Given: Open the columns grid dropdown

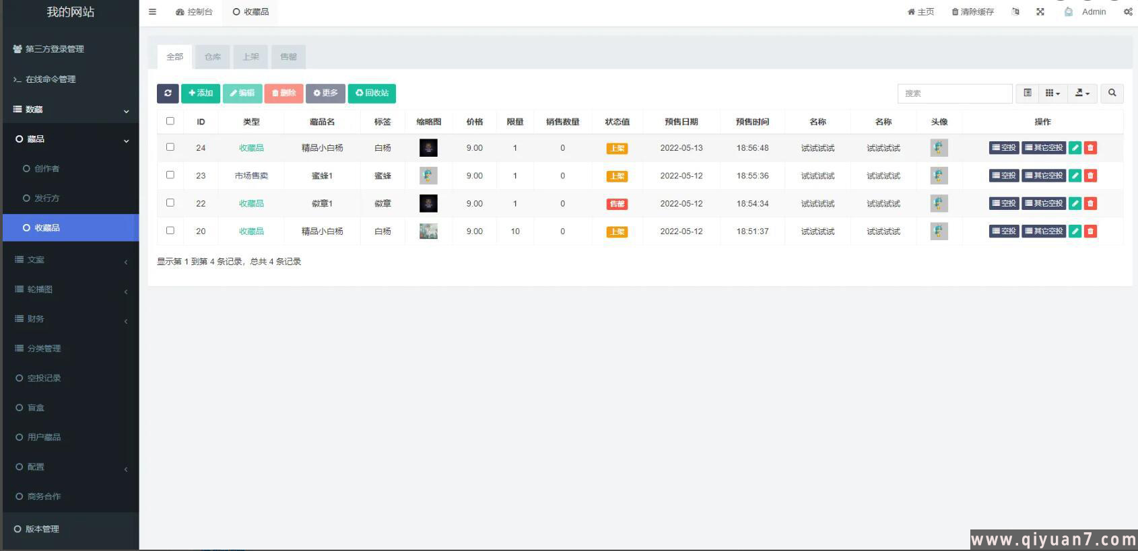Looking at the screenshot, I should (1052, 94).
